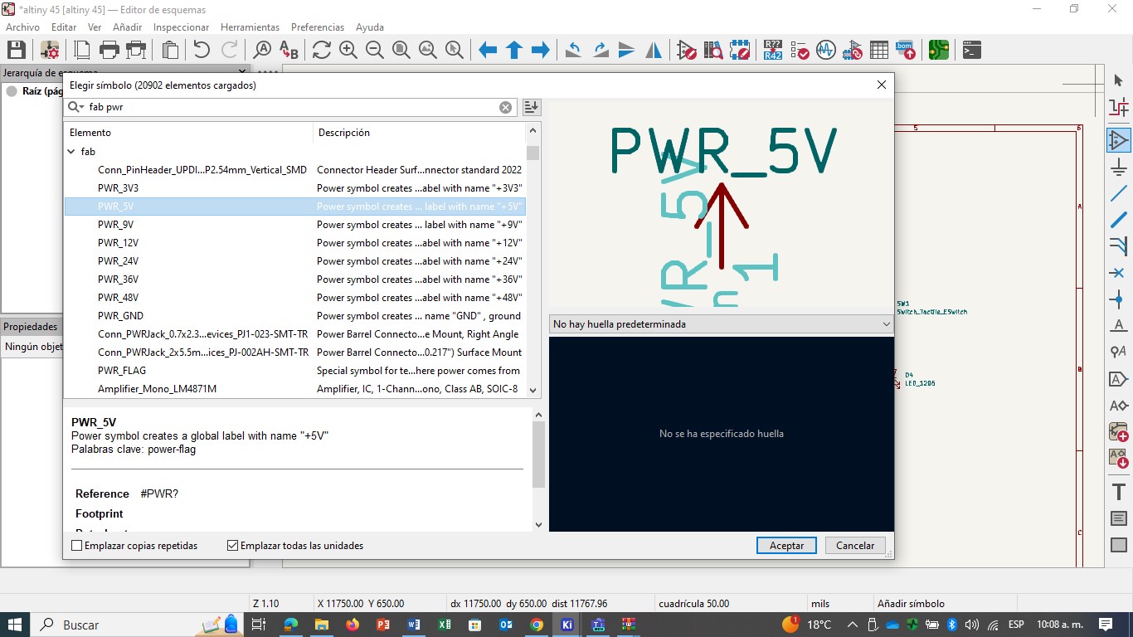1133x637 pixels.
Task: Open the green PCB editor icon
Action: tap(939, 50)
